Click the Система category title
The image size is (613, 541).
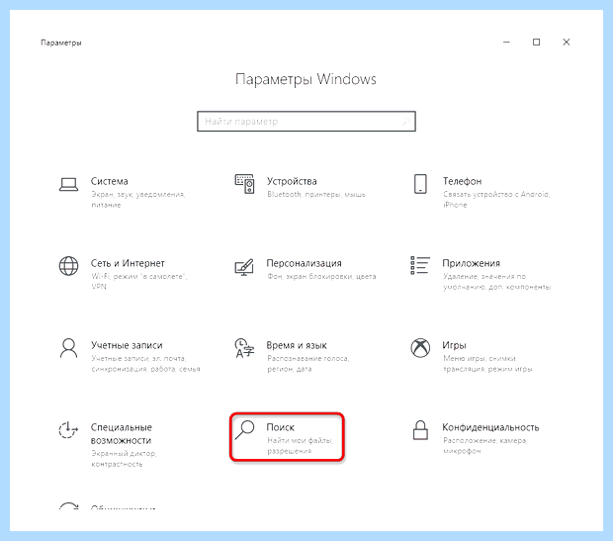110,181
